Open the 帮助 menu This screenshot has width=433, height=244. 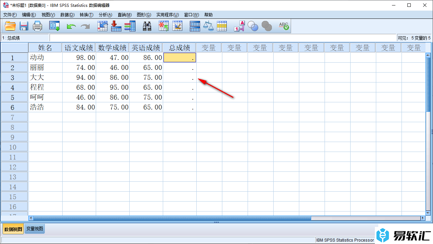point(208,15)
